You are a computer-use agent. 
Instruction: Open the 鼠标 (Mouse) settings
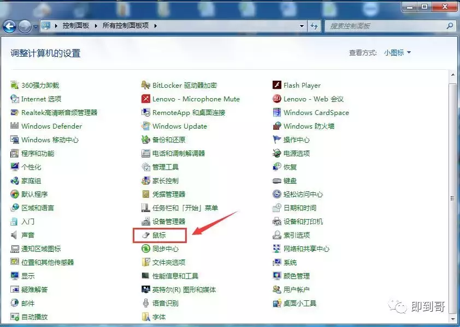pyautogui.click(x=158, y=235)
